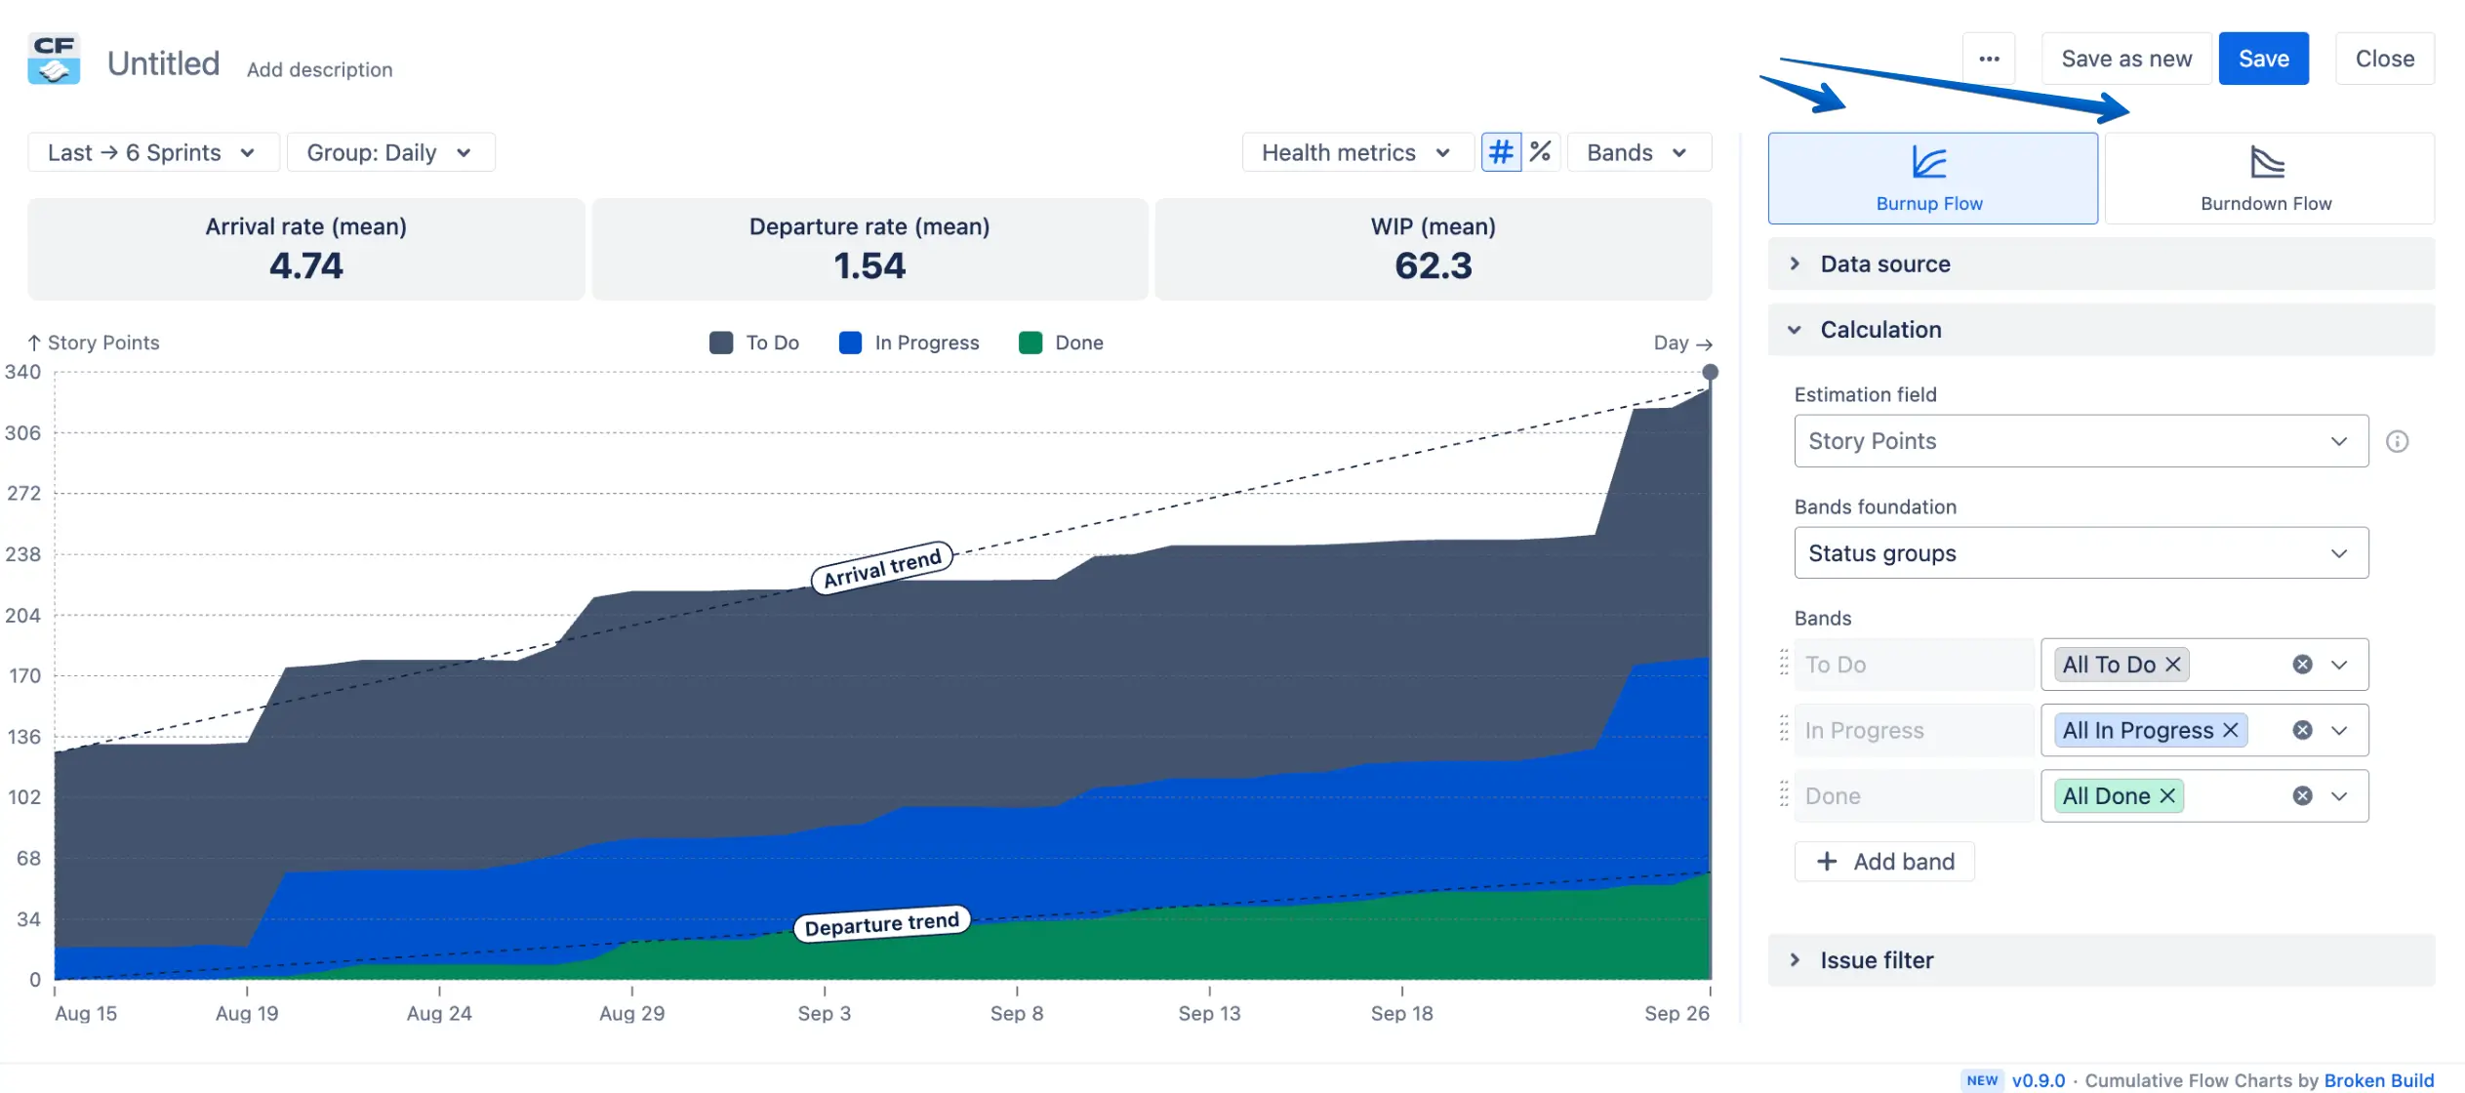Click the Save as new button
Screen dimensions: 2465x1093
click(x=2125, y=59)
